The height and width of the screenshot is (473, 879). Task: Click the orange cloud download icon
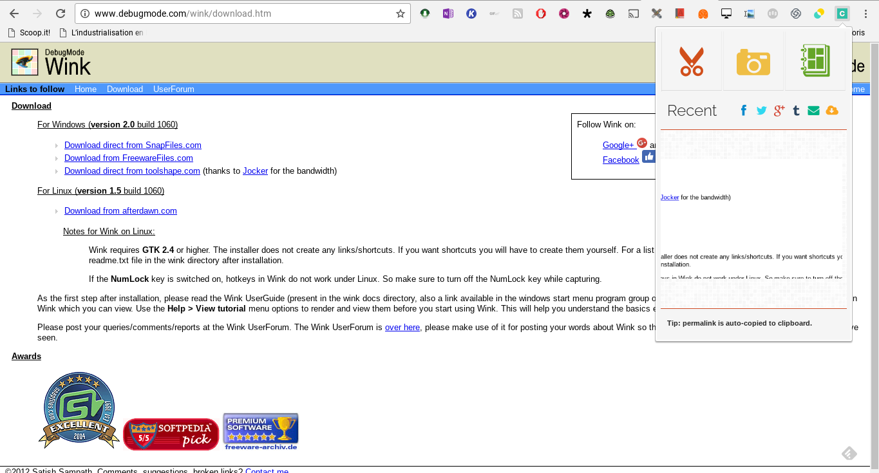pyautogui.click(x=832, y=111)
